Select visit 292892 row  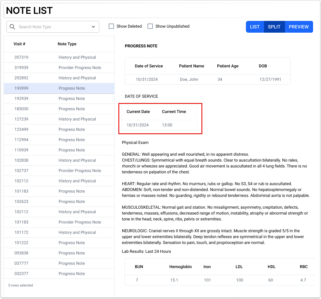59,78
